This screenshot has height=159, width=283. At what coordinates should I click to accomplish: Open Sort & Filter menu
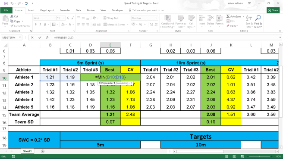pos(249,22)
